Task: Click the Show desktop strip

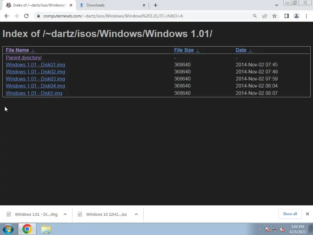Action: [x=311, y=229]
